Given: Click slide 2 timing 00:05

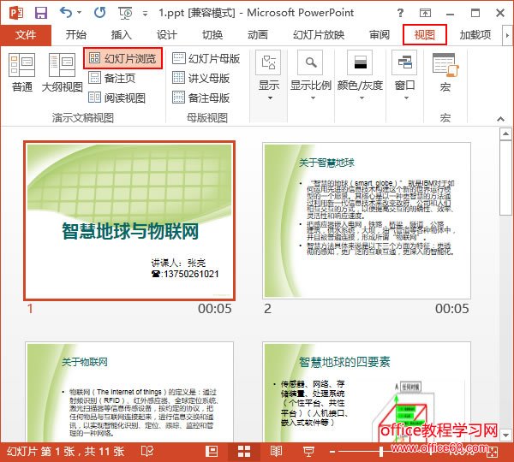Looking at the screenshot, I should [x=452, y=309].
